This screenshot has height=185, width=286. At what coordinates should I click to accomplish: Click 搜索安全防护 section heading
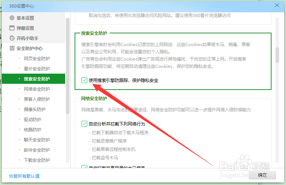click(x=94, y=33)
